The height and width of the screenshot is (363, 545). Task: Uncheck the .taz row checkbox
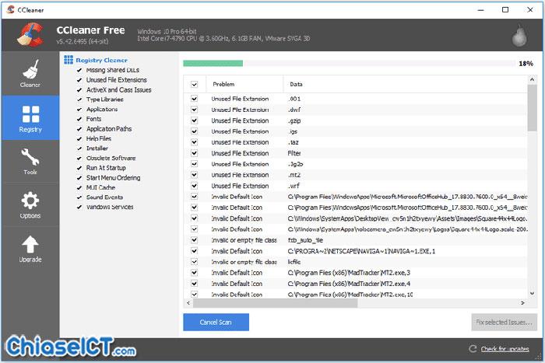[195, 142]
